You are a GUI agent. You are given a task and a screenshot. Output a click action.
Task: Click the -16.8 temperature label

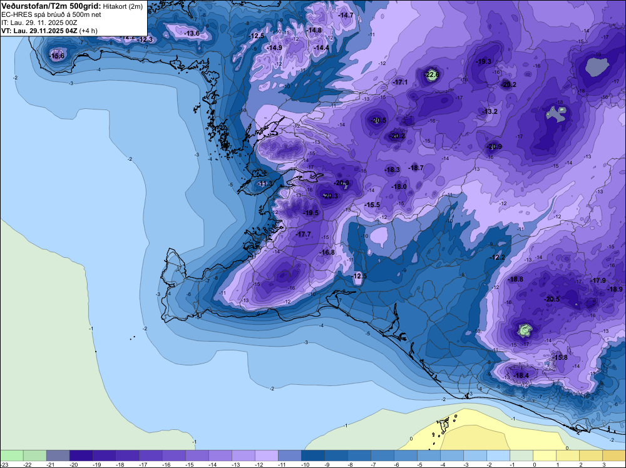[327, 252]
